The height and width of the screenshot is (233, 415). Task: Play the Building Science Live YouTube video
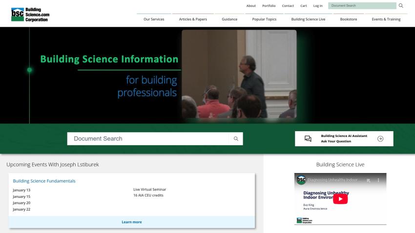(x=340, y=199)
